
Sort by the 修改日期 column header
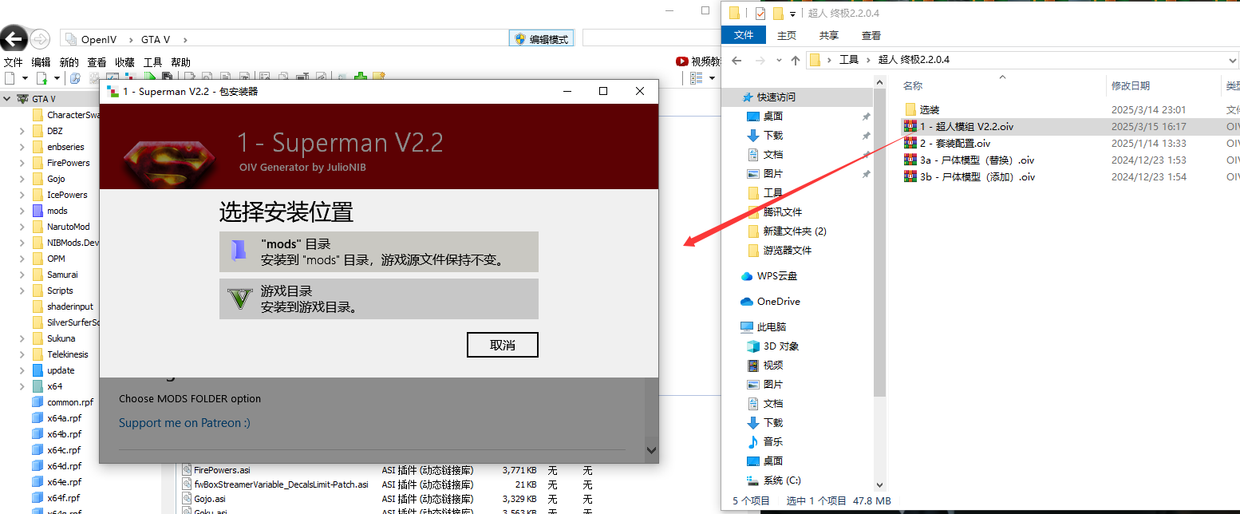tap(1131, 85)
